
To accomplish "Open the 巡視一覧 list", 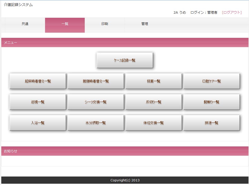I will pyautogui.click(x=38, y=102).
